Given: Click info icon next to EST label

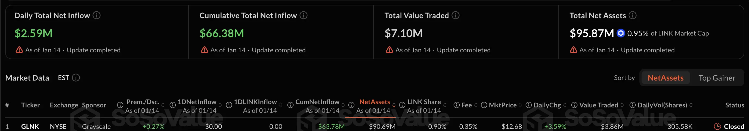Looking at the screenshot, I should tap(76, 78).
